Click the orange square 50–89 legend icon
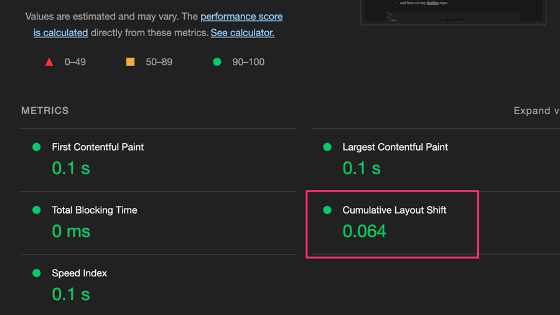This screenshot has height=315, width=560. click(x=131, y=62)
